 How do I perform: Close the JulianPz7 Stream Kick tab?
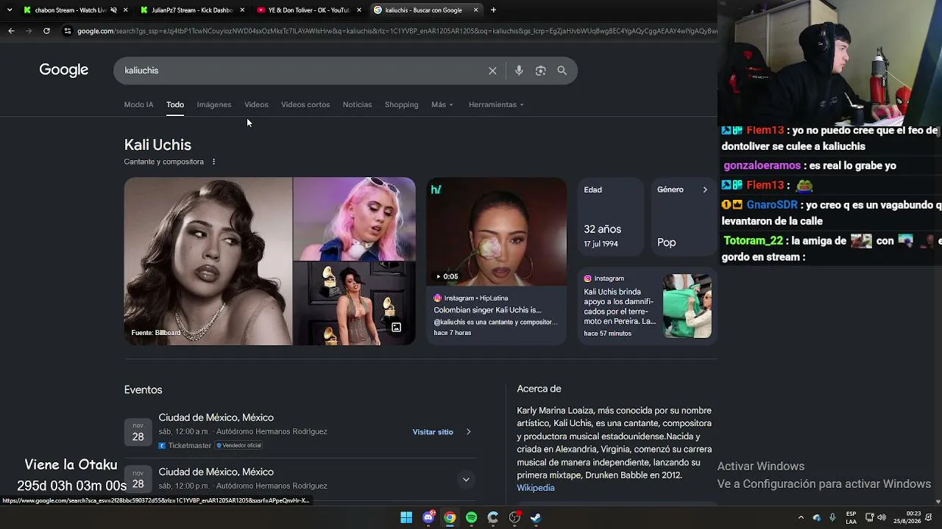click(242, 10)
